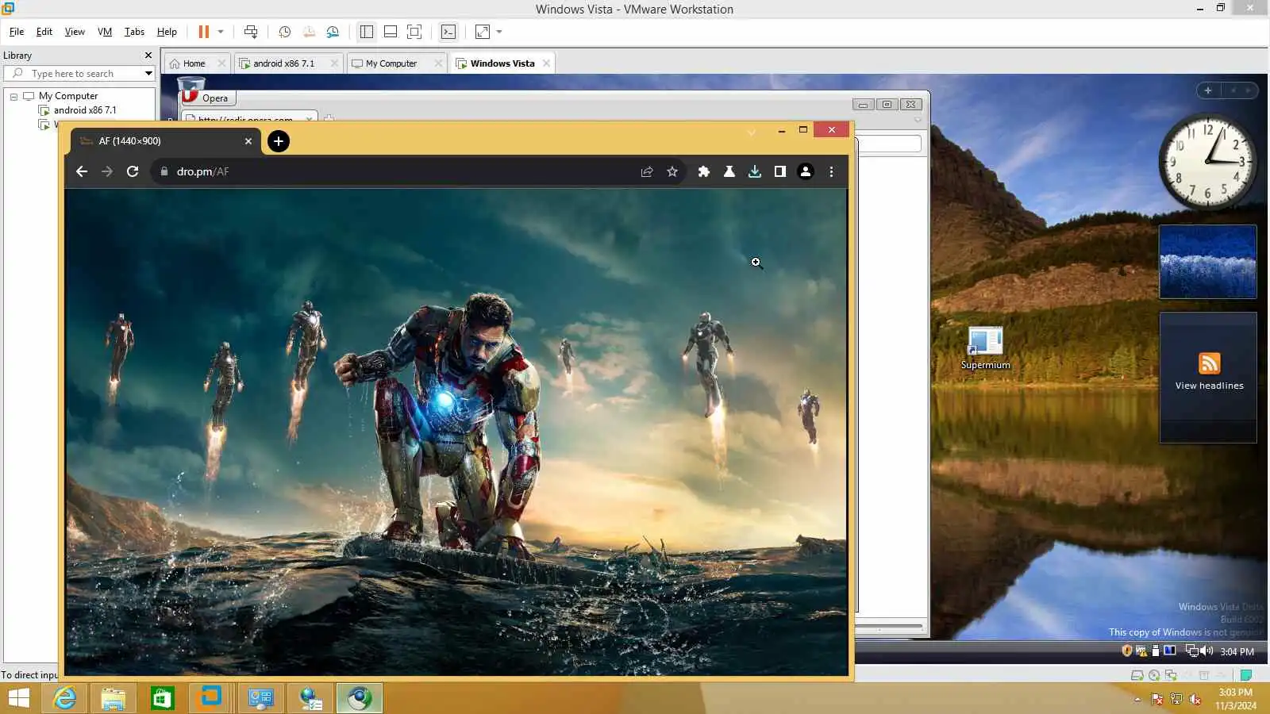Collapse the My Computer tree node
1270x714 pixels.
(x=13, y=96)
